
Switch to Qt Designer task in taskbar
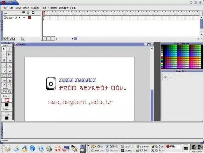[158, 147]
